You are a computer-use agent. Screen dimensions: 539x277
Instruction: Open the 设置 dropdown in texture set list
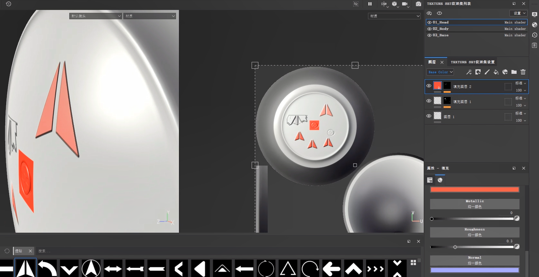pos(518,13)
